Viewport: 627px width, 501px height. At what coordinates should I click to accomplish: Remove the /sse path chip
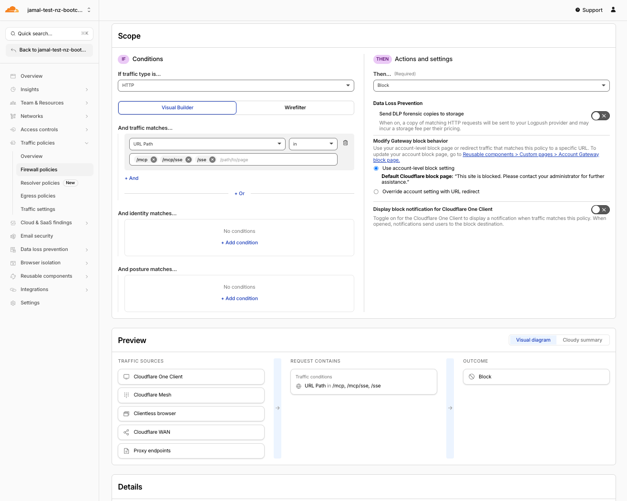click(x=212, y=160)
